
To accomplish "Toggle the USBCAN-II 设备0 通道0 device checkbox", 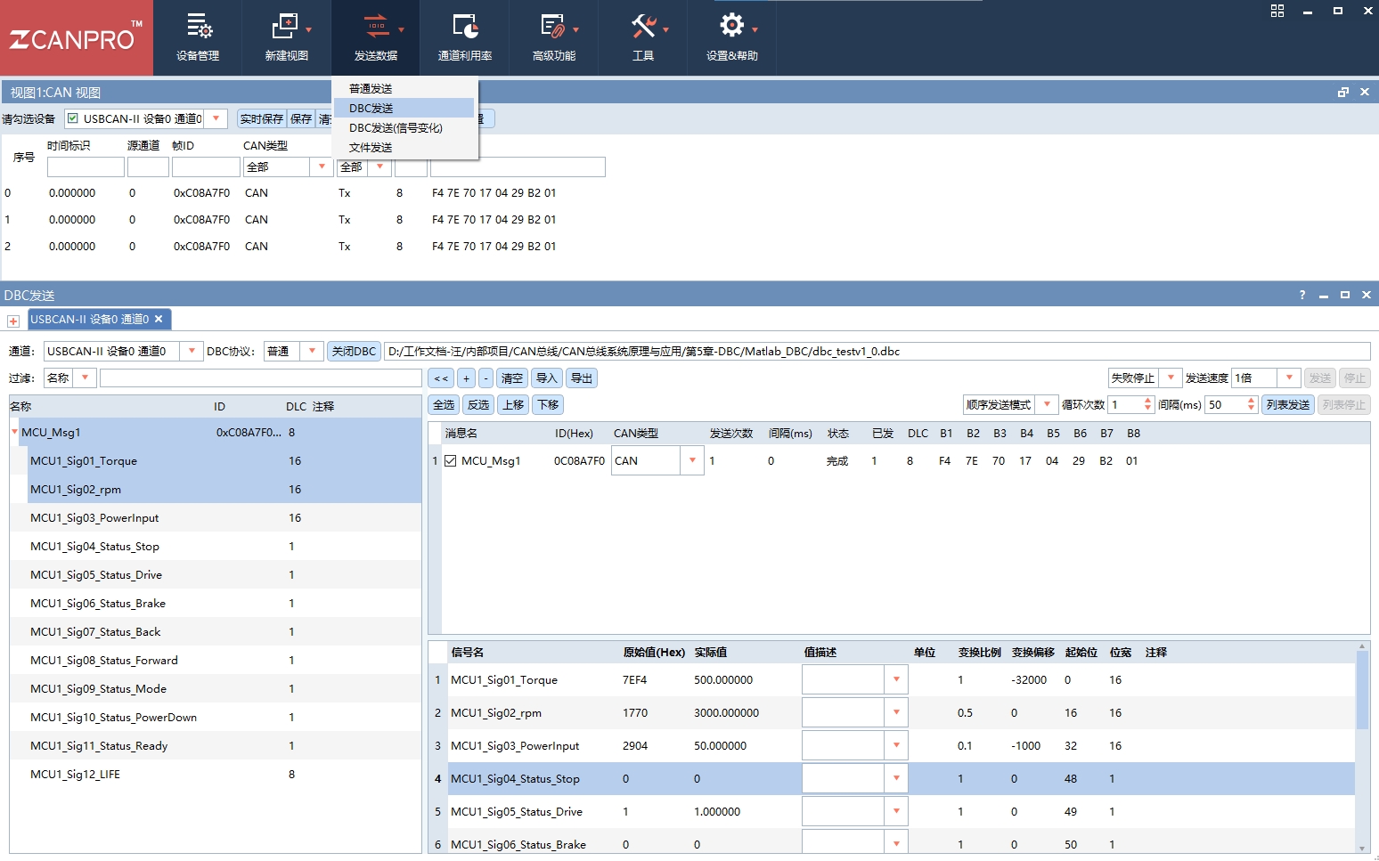I will [x=73, y=118].
